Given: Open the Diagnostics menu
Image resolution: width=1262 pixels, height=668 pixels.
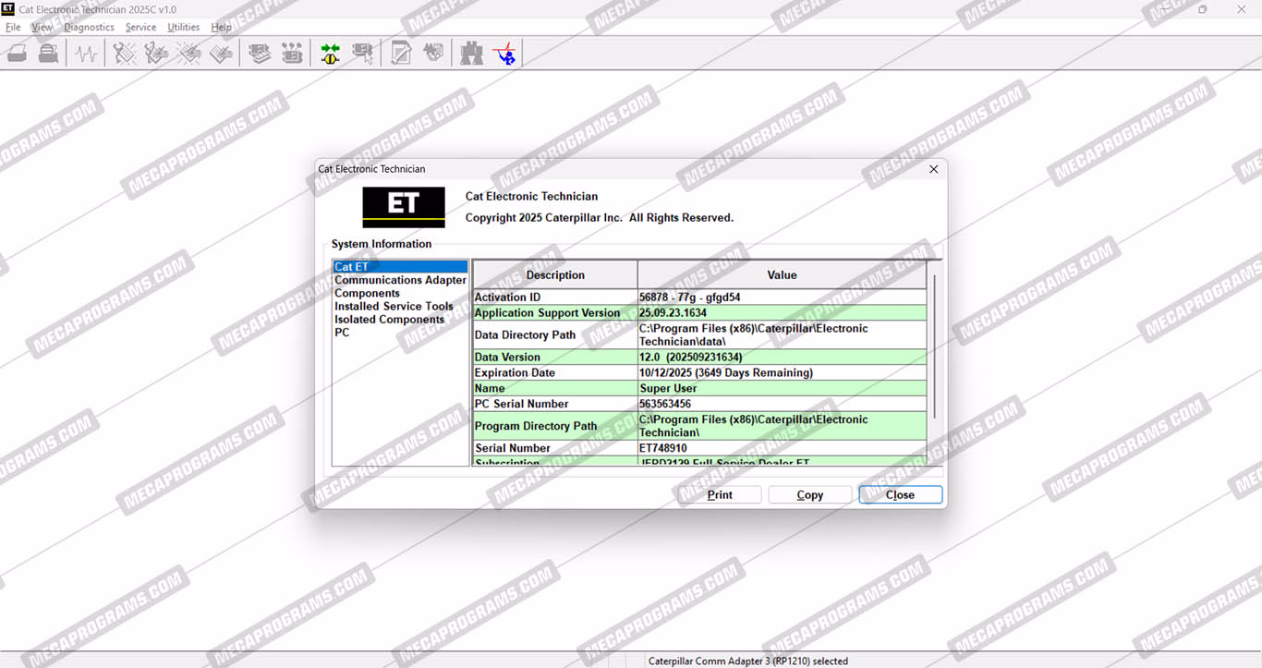Looking at the screenshot, I should pos(89,28).
